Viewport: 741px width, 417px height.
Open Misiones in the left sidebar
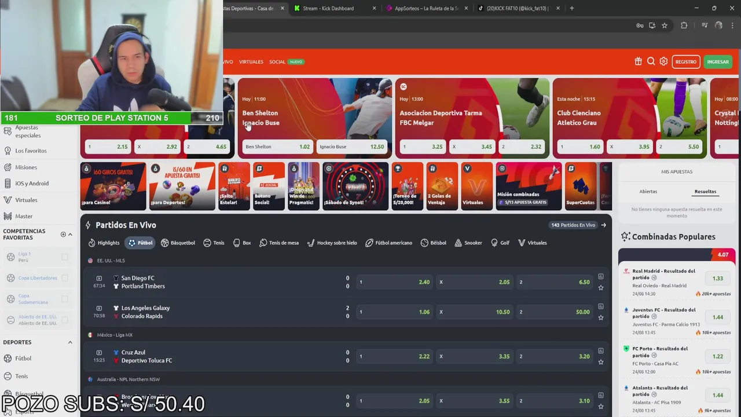coord(25,167)
